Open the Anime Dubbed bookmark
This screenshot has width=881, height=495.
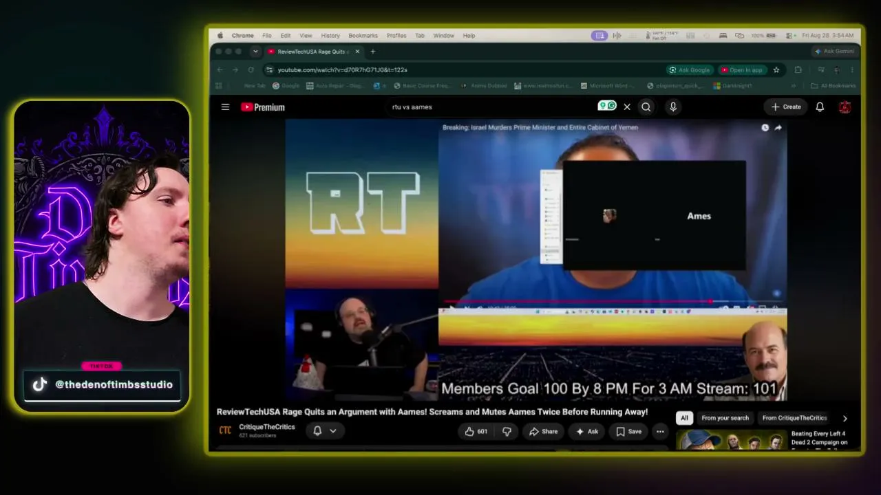click(x=484, y=86)
